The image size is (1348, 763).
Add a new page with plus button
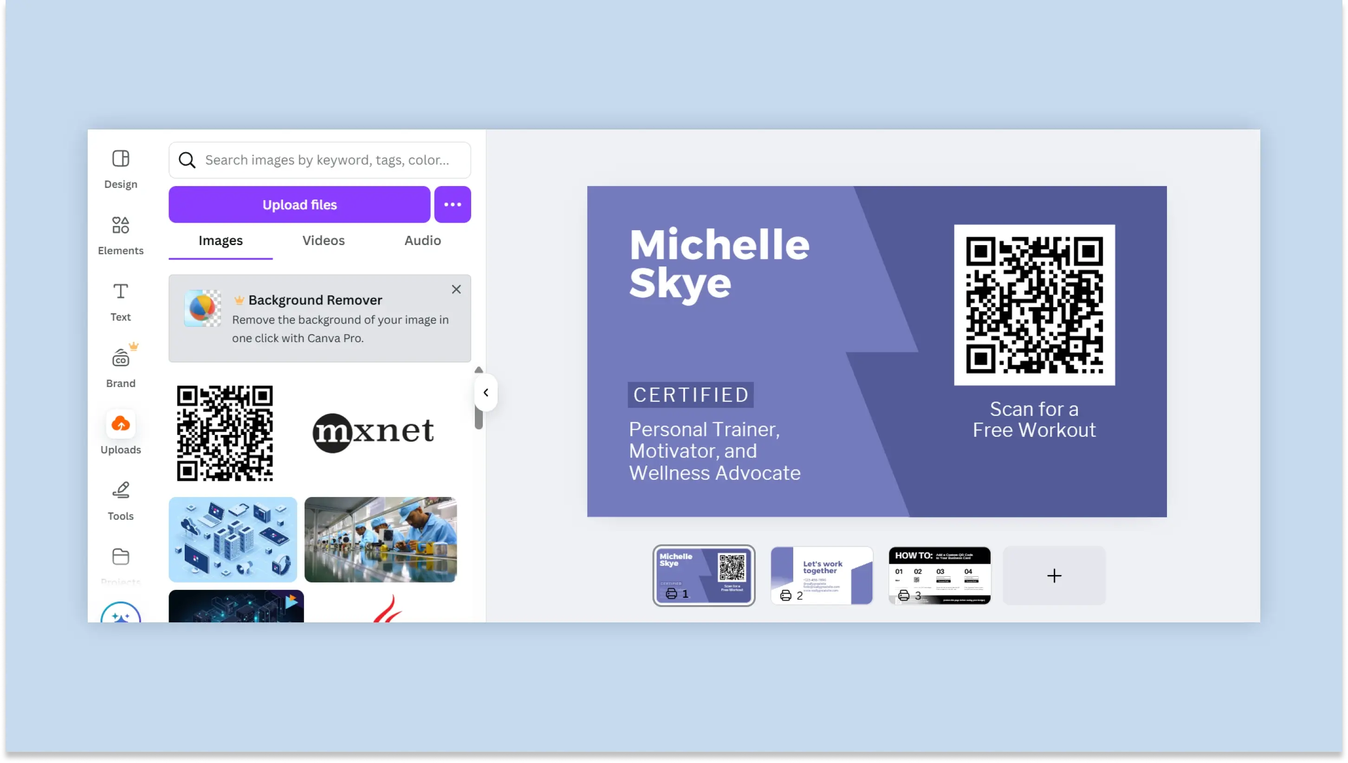pyautogui.click(x=1054, y=575)
